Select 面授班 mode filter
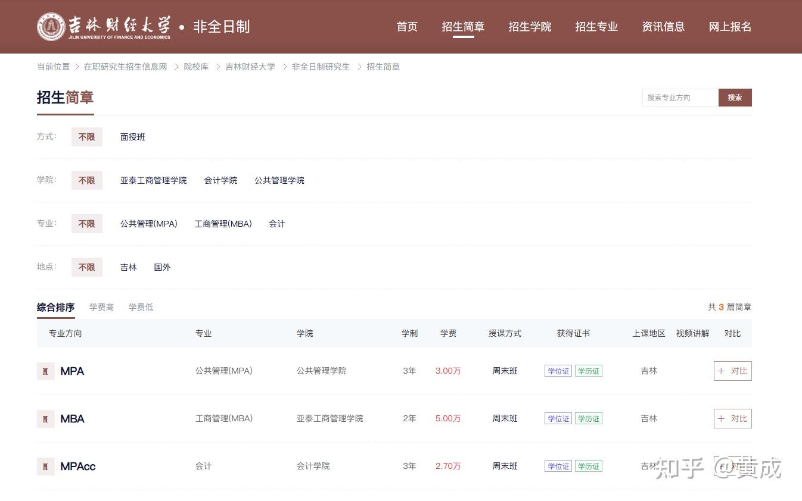Viewport: 802px width, 501px height. pos(133,137)
